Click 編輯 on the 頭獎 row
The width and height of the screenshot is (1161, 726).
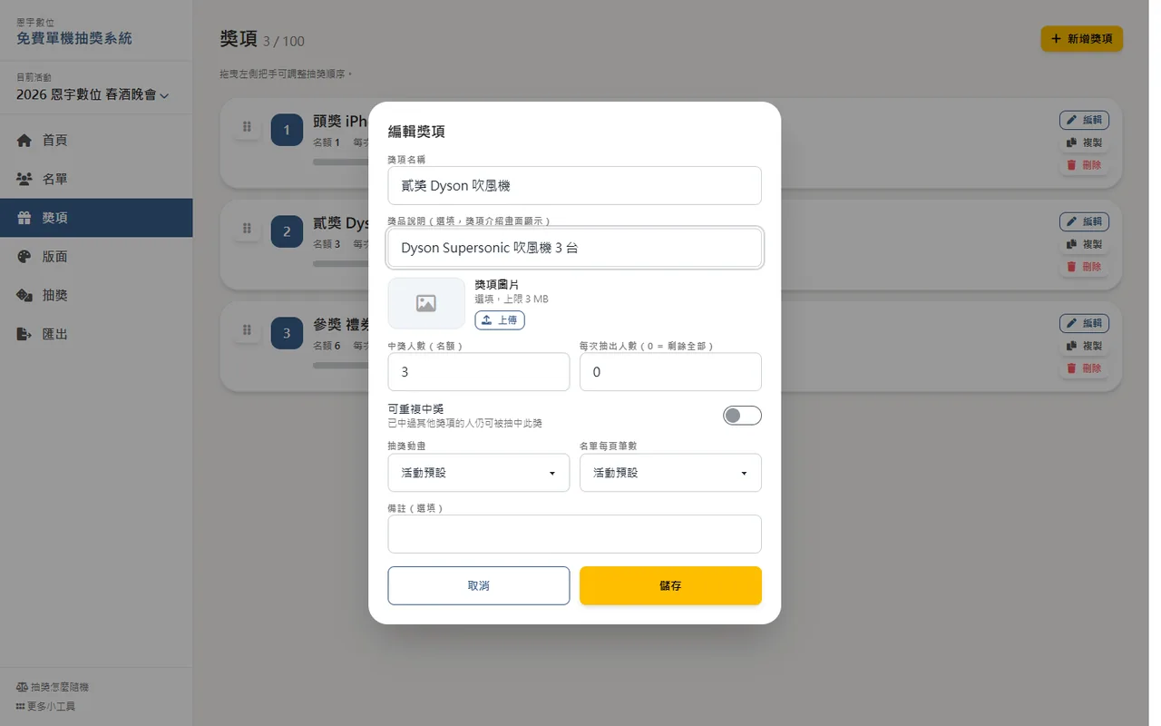point(1084,120)
